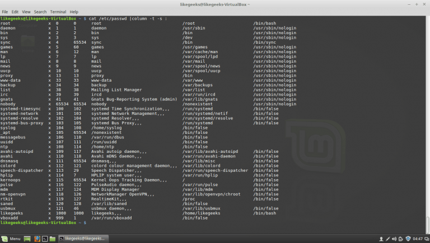
Task: Launch Firefox from the panel
Action: pyautogui.click(x=37, y=239)
